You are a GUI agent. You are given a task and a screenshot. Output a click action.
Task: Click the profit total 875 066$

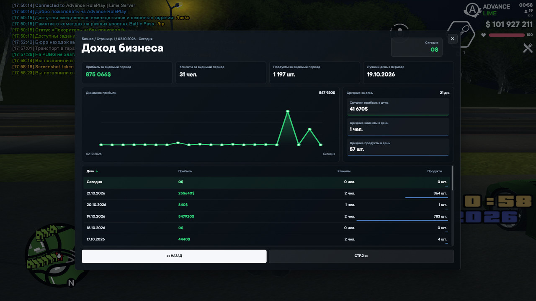(x=99, y=74)
